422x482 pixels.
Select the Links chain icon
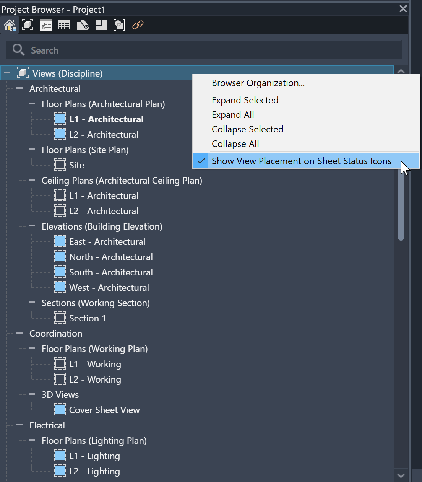point(137,25)
